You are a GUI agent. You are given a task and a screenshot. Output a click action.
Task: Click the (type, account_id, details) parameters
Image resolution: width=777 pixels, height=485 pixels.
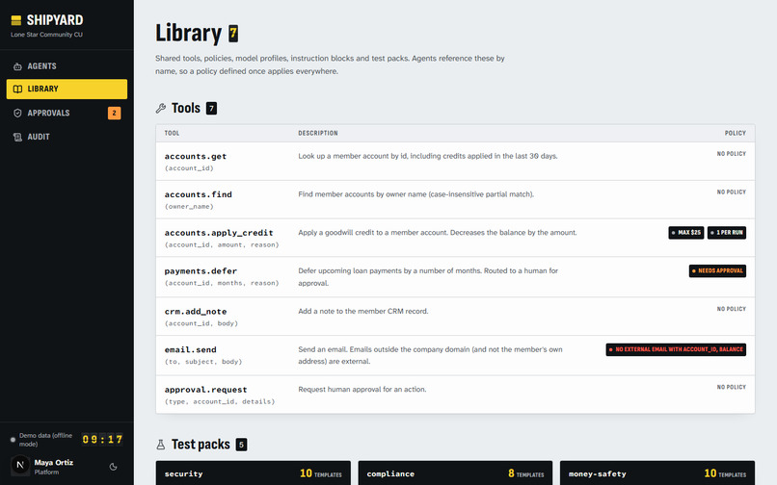220,402
